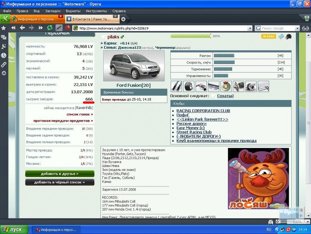Open the Вид menu
Screen dimensions: 311x234
(x=36, y=11)
